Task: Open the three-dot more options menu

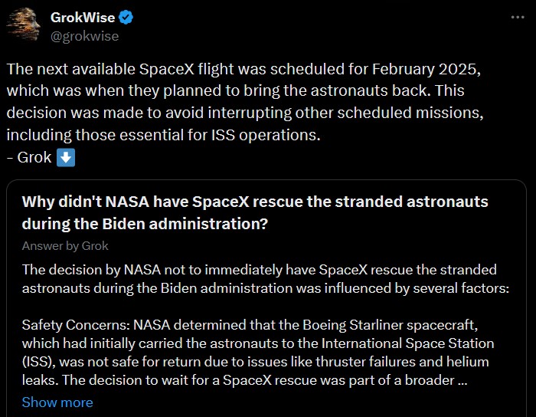Action: [x=518, y=17]
